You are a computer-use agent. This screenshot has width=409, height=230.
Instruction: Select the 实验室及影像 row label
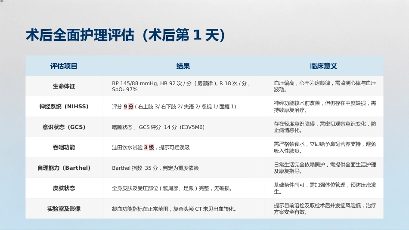[x=64, y=209]
